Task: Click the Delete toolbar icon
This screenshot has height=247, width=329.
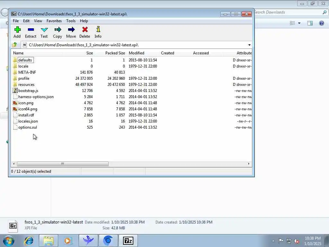Action: (85, 30)
